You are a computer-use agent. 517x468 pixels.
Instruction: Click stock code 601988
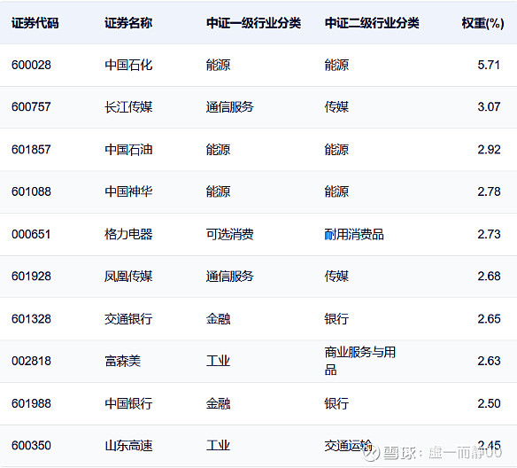point(31,403)
